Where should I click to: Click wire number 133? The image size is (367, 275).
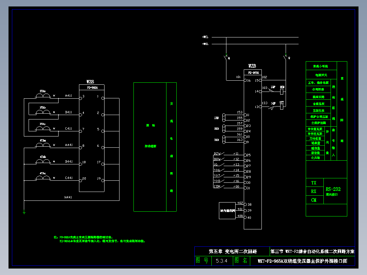265,103
